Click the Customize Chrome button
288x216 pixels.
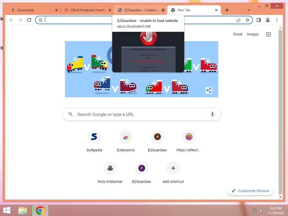click(x=250, y=191)
